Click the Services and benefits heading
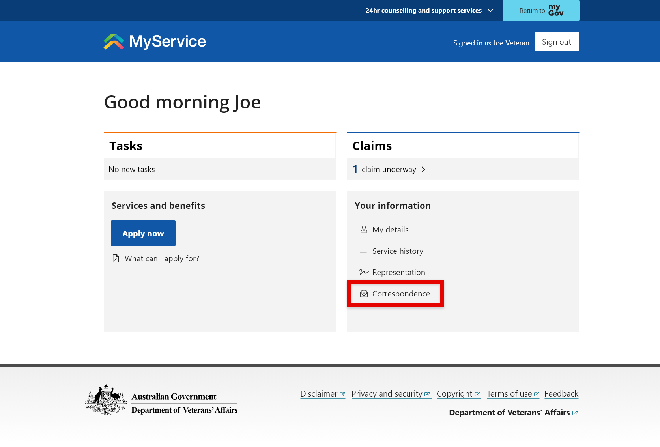Viewport: 660px width, 447px height. pos(158,206)
